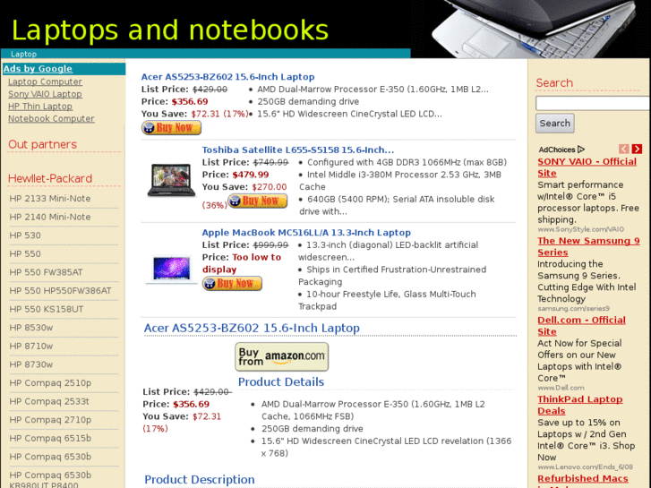Click Buy Now for the Toshiba Satellite
The height and width of the screenshot is (488, 651).
point(257,201)
